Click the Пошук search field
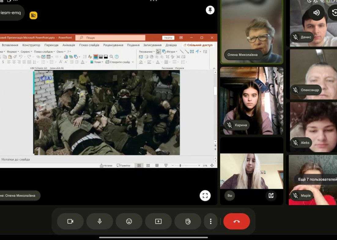The width and height of the screenshot is (337, 240). [x=110, y=38]
